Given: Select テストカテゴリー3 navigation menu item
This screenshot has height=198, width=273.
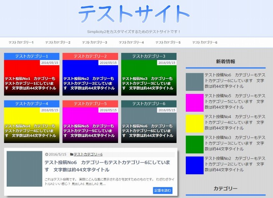Looking at the screenshot, I should 94,43.
